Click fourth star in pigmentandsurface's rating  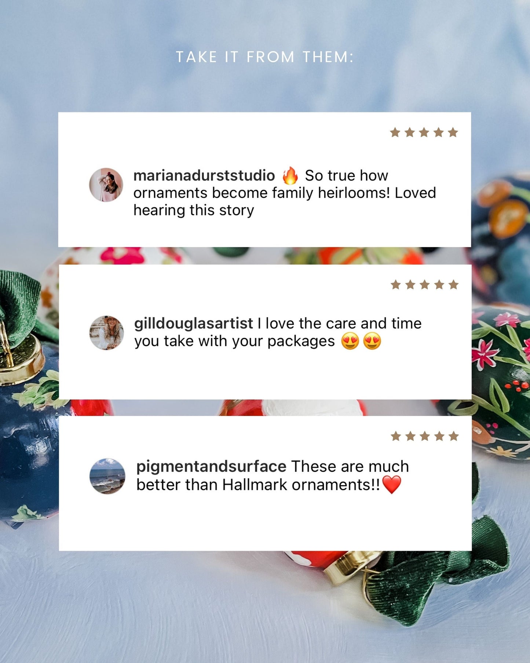[439, 436]
